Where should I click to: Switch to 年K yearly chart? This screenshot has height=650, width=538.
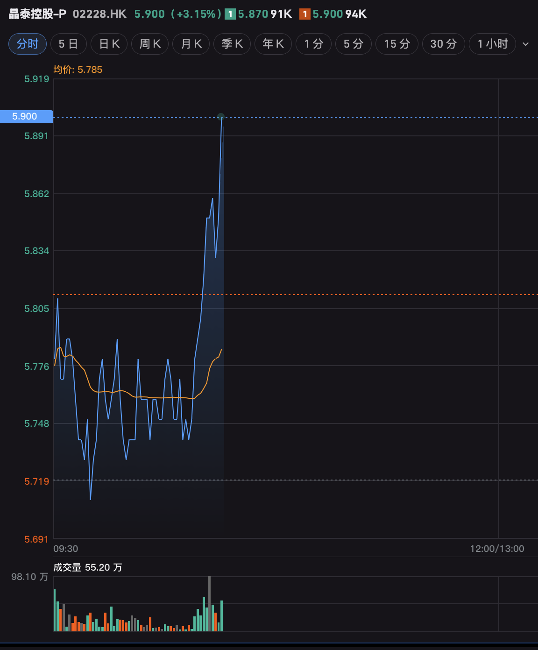click(x=273, y=44)
